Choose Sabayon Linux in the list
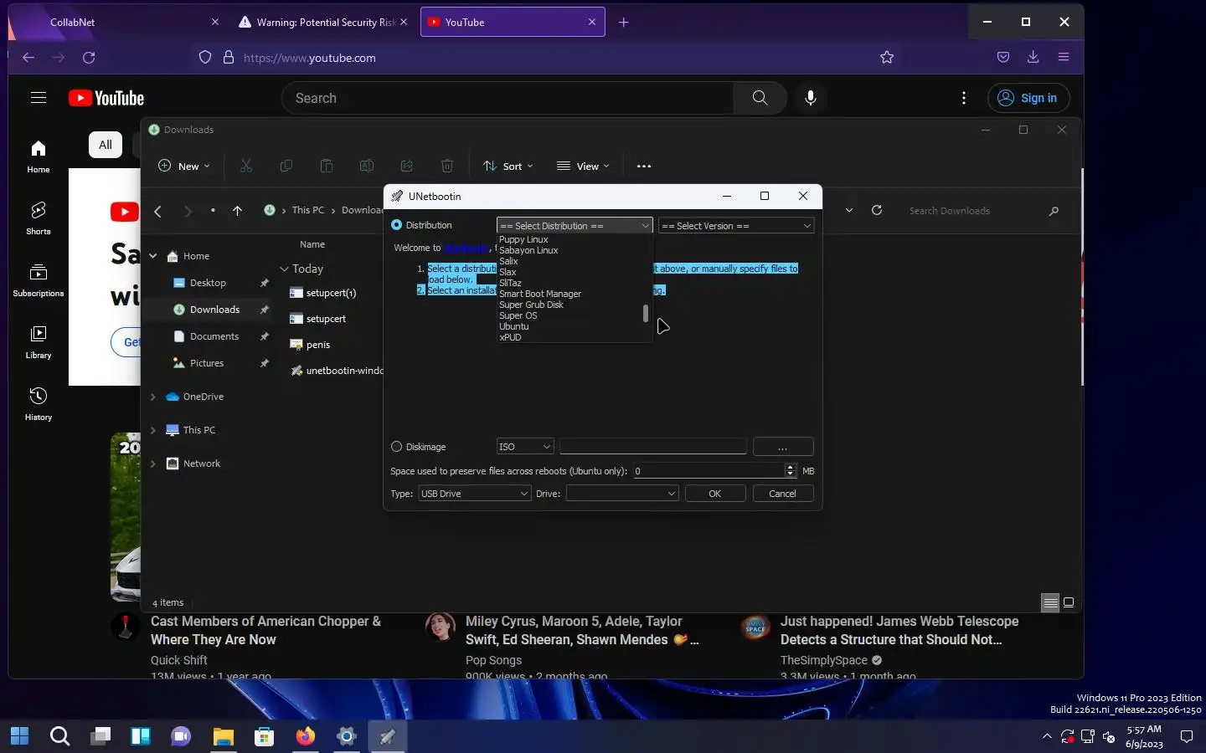Viewport: 1206px width, 753px height. click(528, 250)
